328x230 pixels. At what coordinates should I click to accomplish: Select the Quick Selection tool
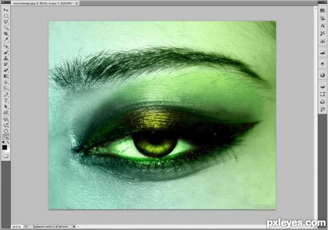(6, 28)
